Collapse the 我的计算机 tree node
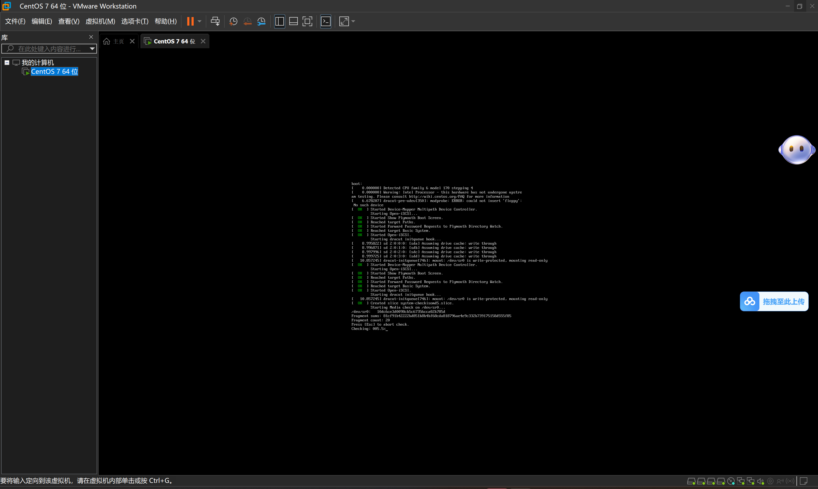Screen dimensions: 818x489 pyautogui.click(x=7, y=62)
